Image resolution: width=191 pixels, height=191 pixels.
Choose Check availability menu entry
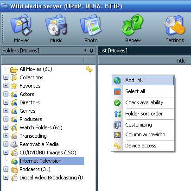(143, 102)
